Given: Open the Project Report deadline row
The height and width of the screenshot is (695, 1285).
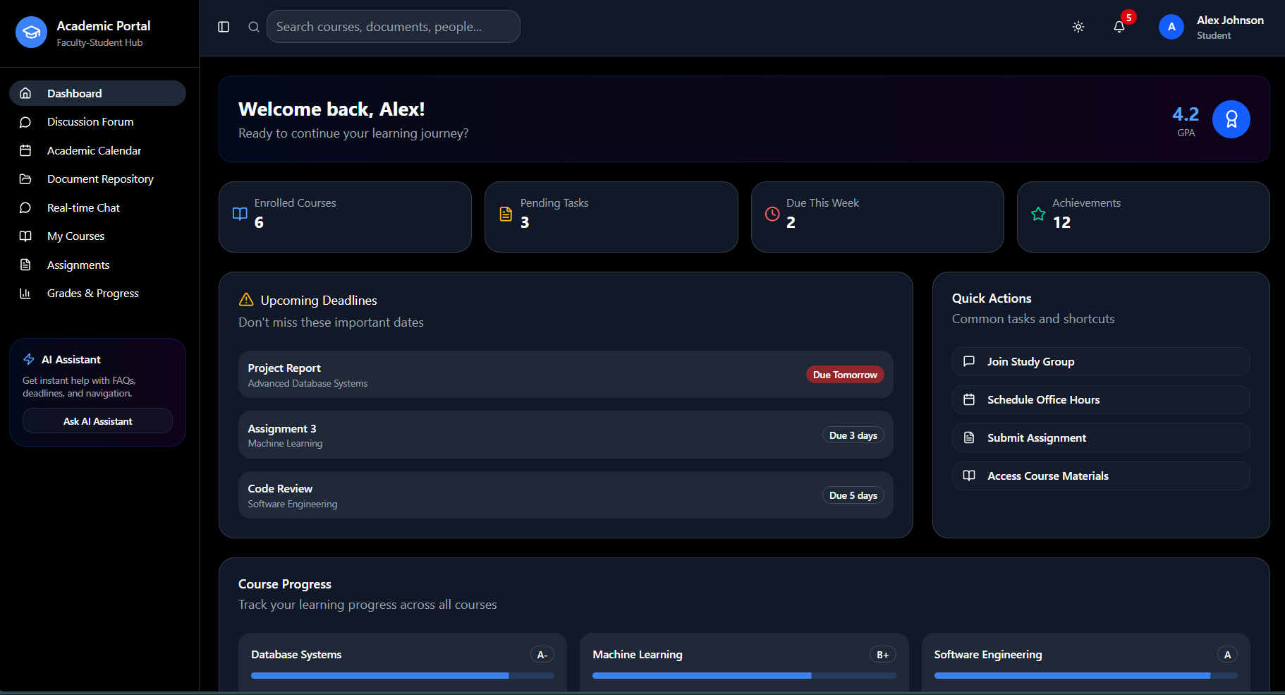Looking at the screenshot, I should 566,375.
